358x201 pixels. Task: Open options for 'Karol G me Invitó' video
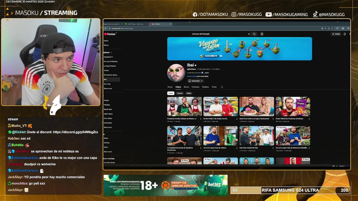pos(273,119)
